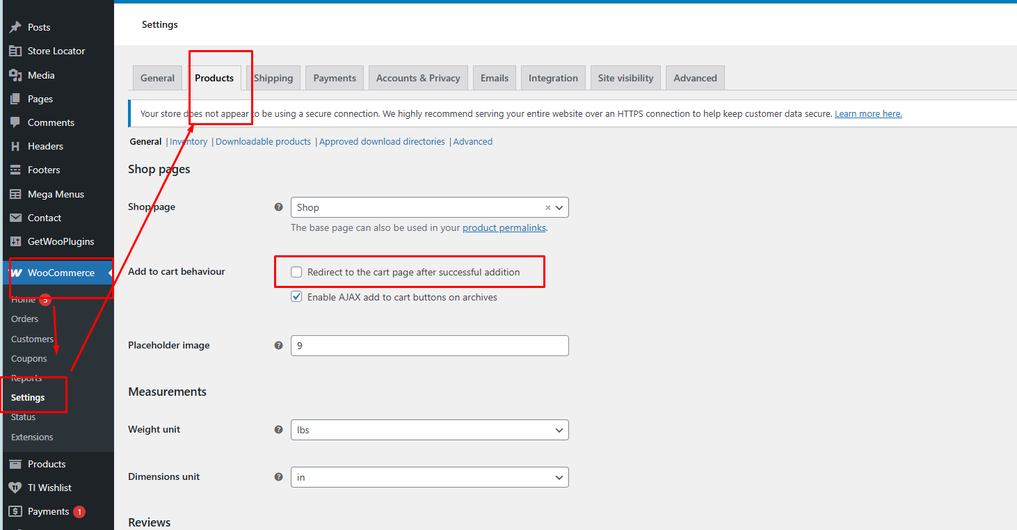This screenshot has height=530, width=1017.
Task: Open WooCommerce Extensions submenu item
Action: 32,437
